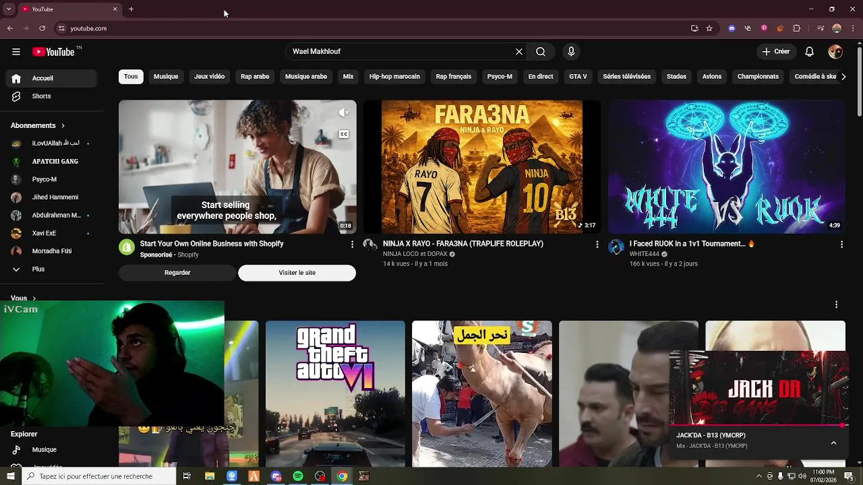Expand the JACK'DA miniplayer chevron
Screen dimensions: 863x485
[833, 443]
